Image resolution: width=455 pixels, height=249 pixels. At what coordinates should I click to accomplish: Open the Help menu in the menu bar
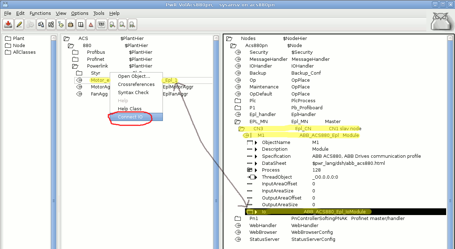(114, 13)
